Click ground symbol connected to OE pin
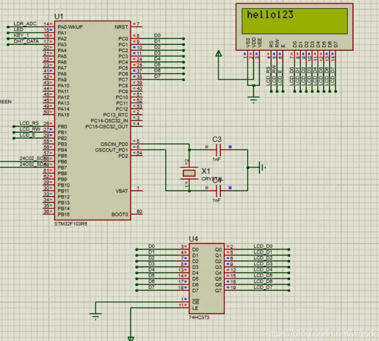The height and width of the screenshot is (341, 379). pyautogui.click(x=96, y=316)
